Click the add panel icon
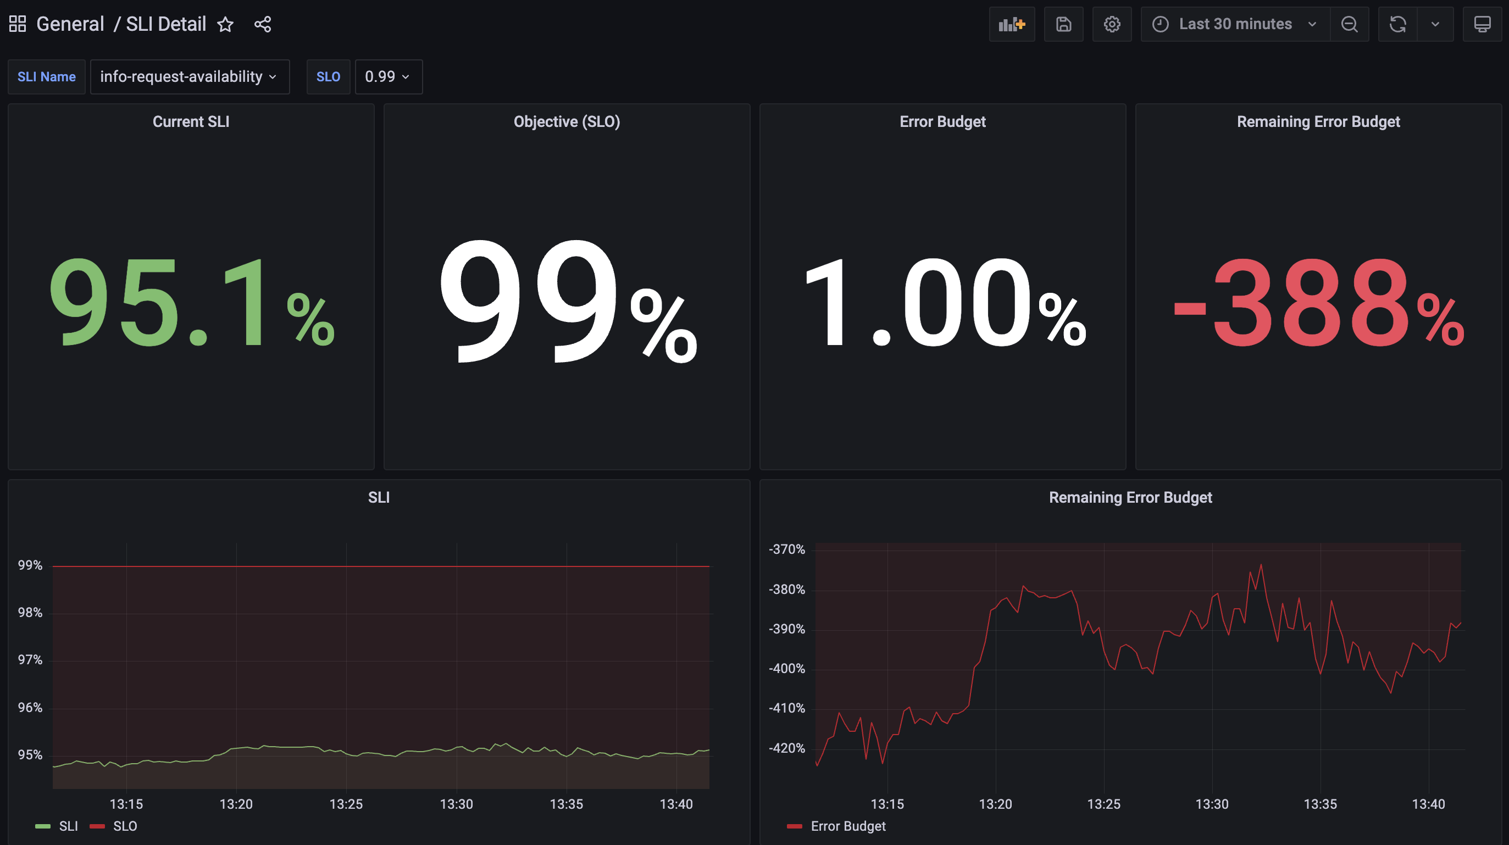Image resolution: width=1509 pixels, height=845 pixels. [x=1012, y=24]
